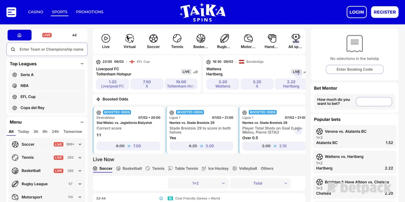Expand the Basketball menu row
This screenshot has height=202, width=405.
80,170
